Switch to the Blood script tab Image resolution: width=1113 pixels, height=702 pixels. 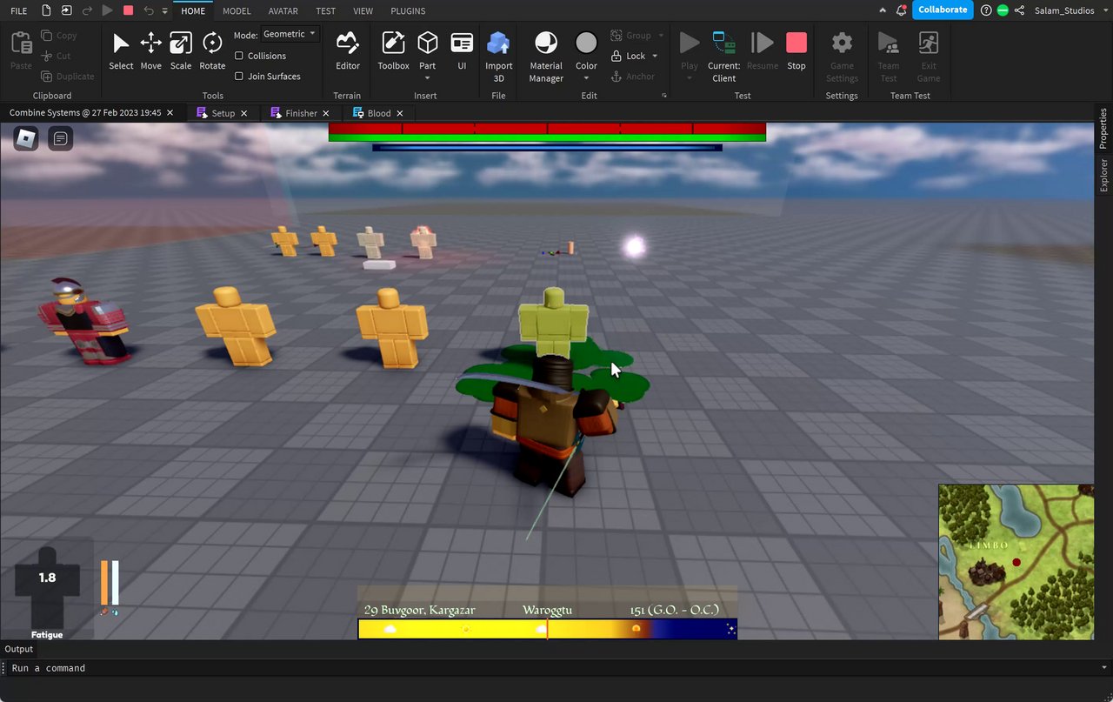point(379,113)
